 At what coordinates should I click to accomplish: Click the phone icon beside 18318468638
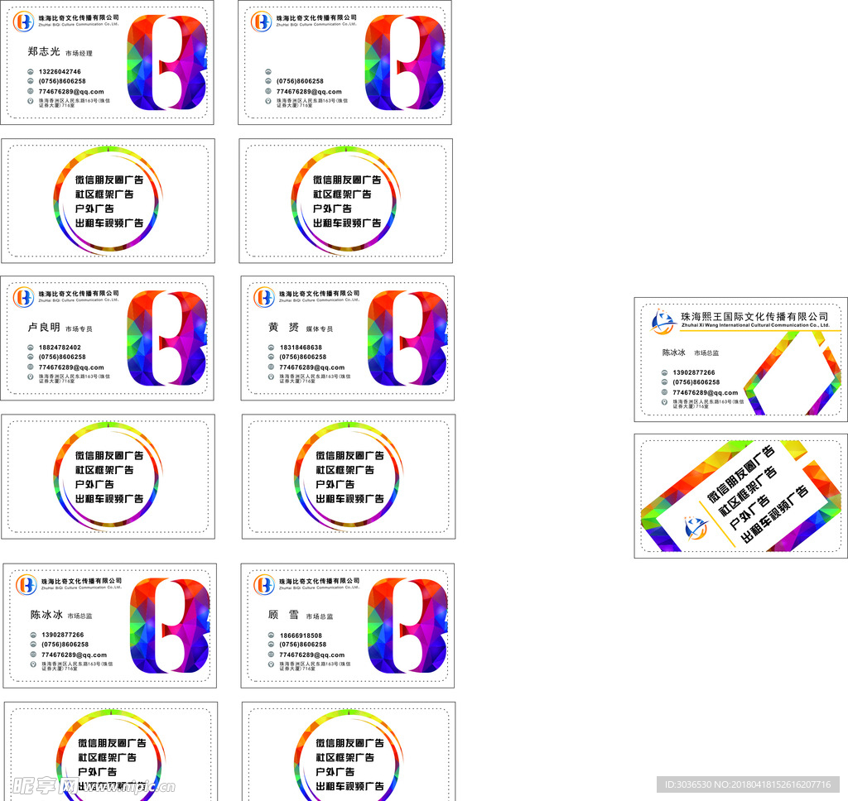click(271, 348)
